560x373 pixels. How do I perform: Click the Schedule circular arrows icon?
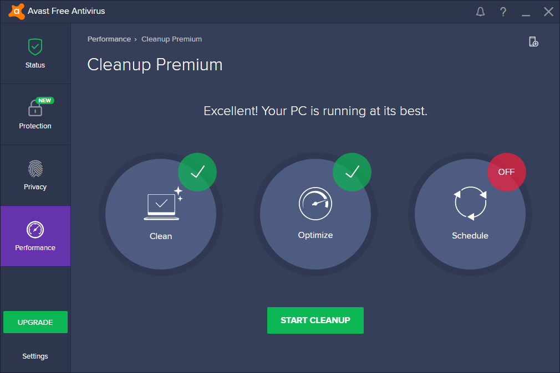(x=470, y=204)
